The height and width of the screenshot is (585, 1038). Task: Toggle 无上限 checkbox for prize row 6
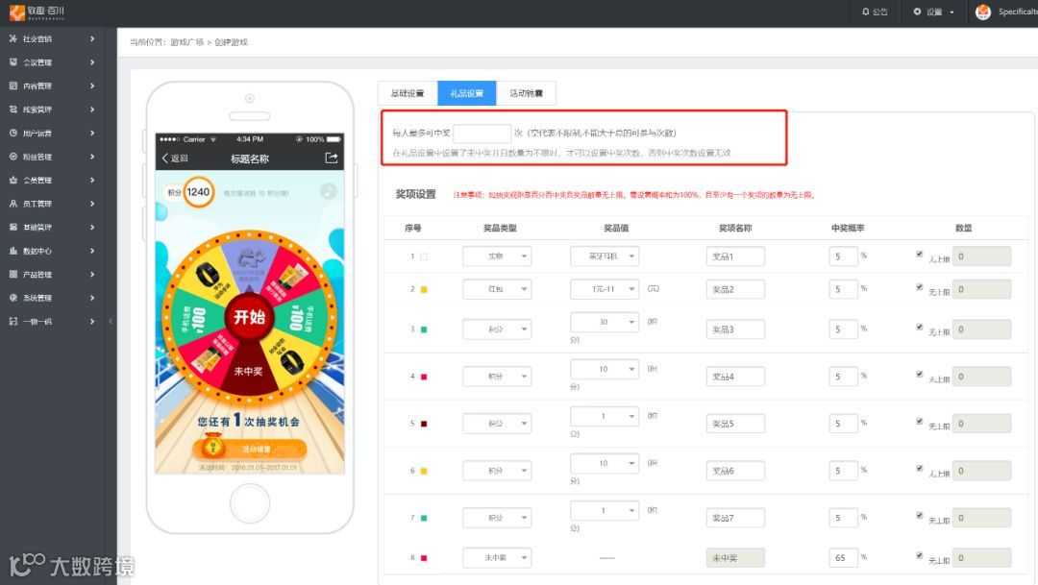(x=919, y=469)
